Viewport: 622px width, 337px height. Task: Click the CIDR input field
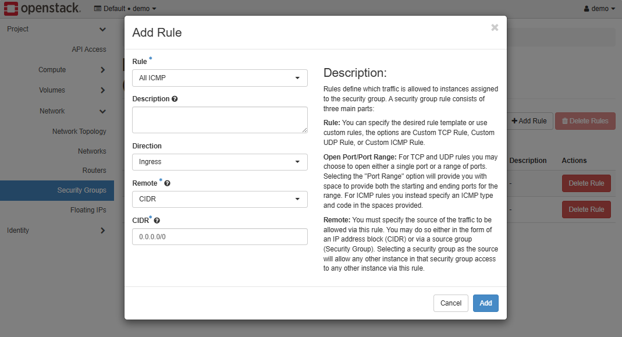(x=219, y=237)
